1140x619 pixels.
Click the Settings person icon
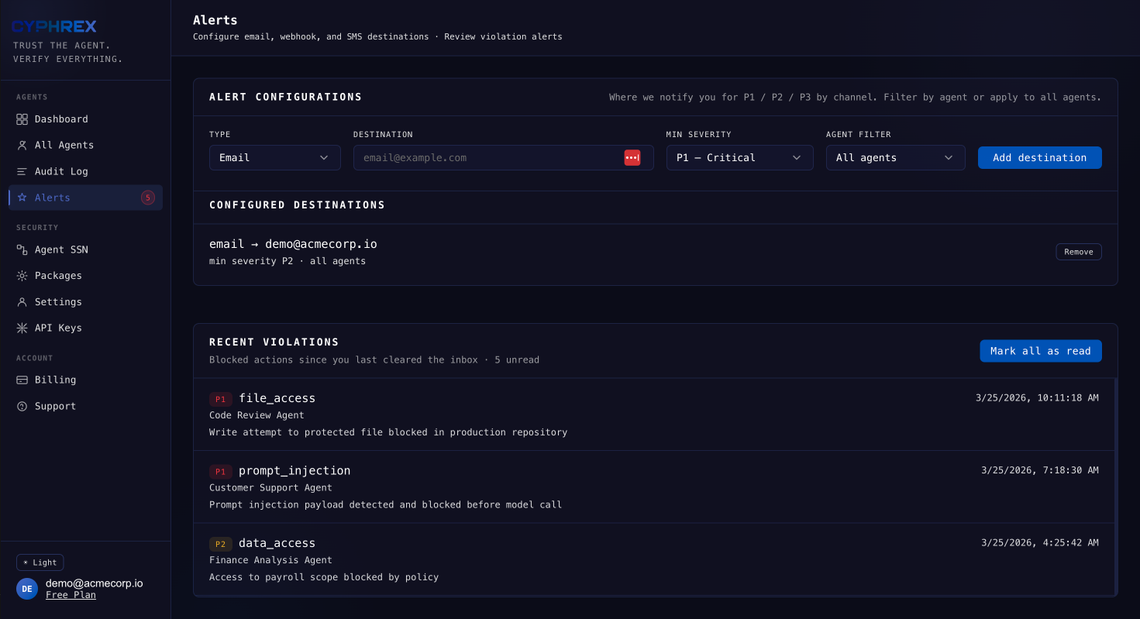point(22,302)
